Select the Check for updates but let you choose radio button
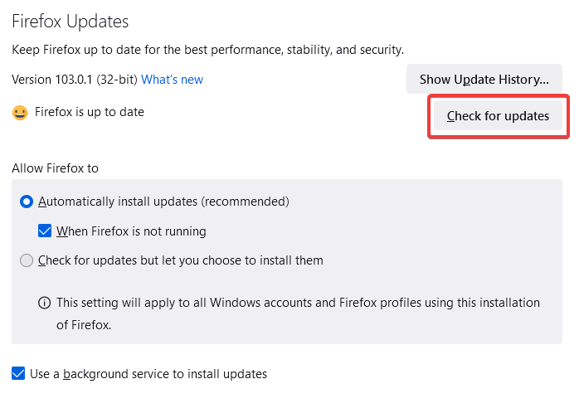This screenshot has width=579, height=413. coord(27,260)
